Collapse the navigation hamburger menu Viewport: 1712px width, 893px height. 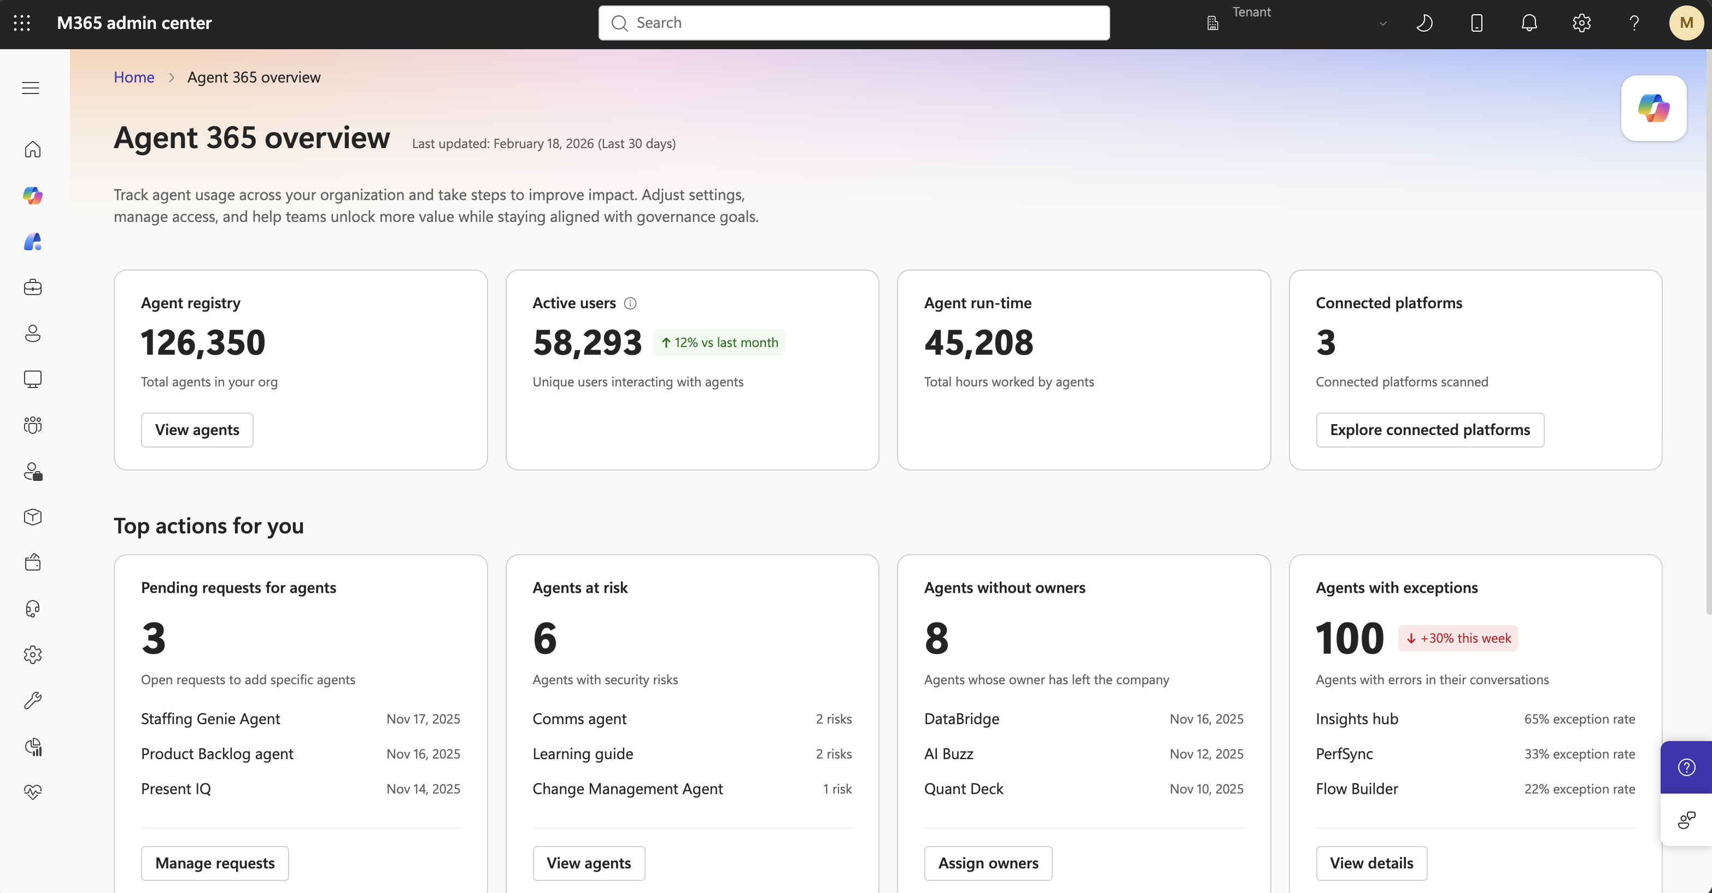[31, 87]
